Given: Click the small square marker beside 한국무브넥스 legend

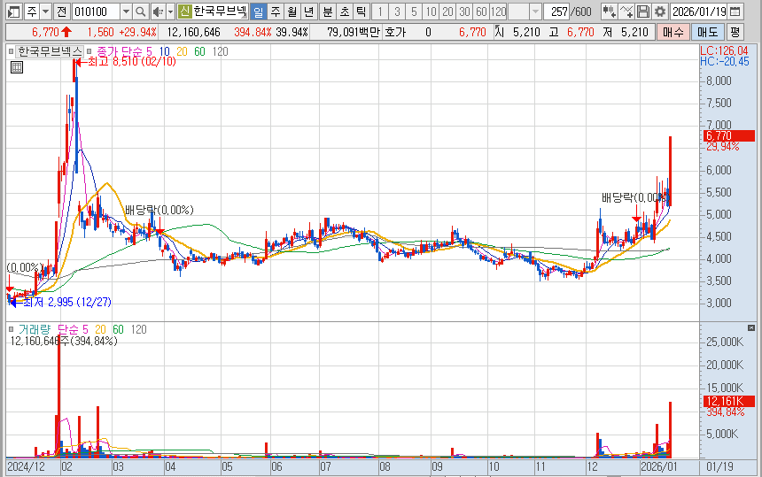Looking at the screenshot, I should (12, 51).
